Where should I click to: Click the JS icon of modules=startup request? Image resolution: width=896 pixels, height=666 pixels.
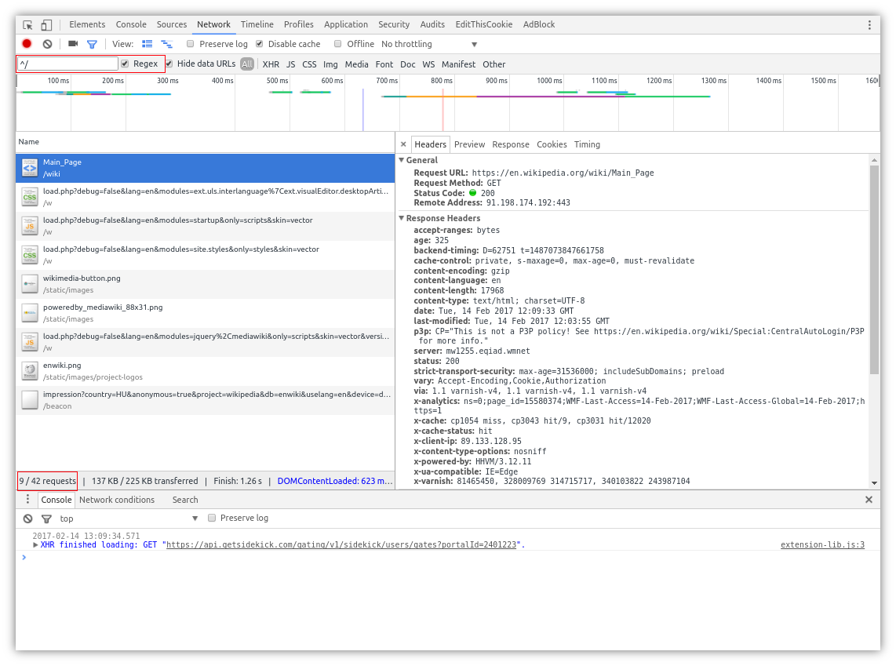(x=30, y=226)
